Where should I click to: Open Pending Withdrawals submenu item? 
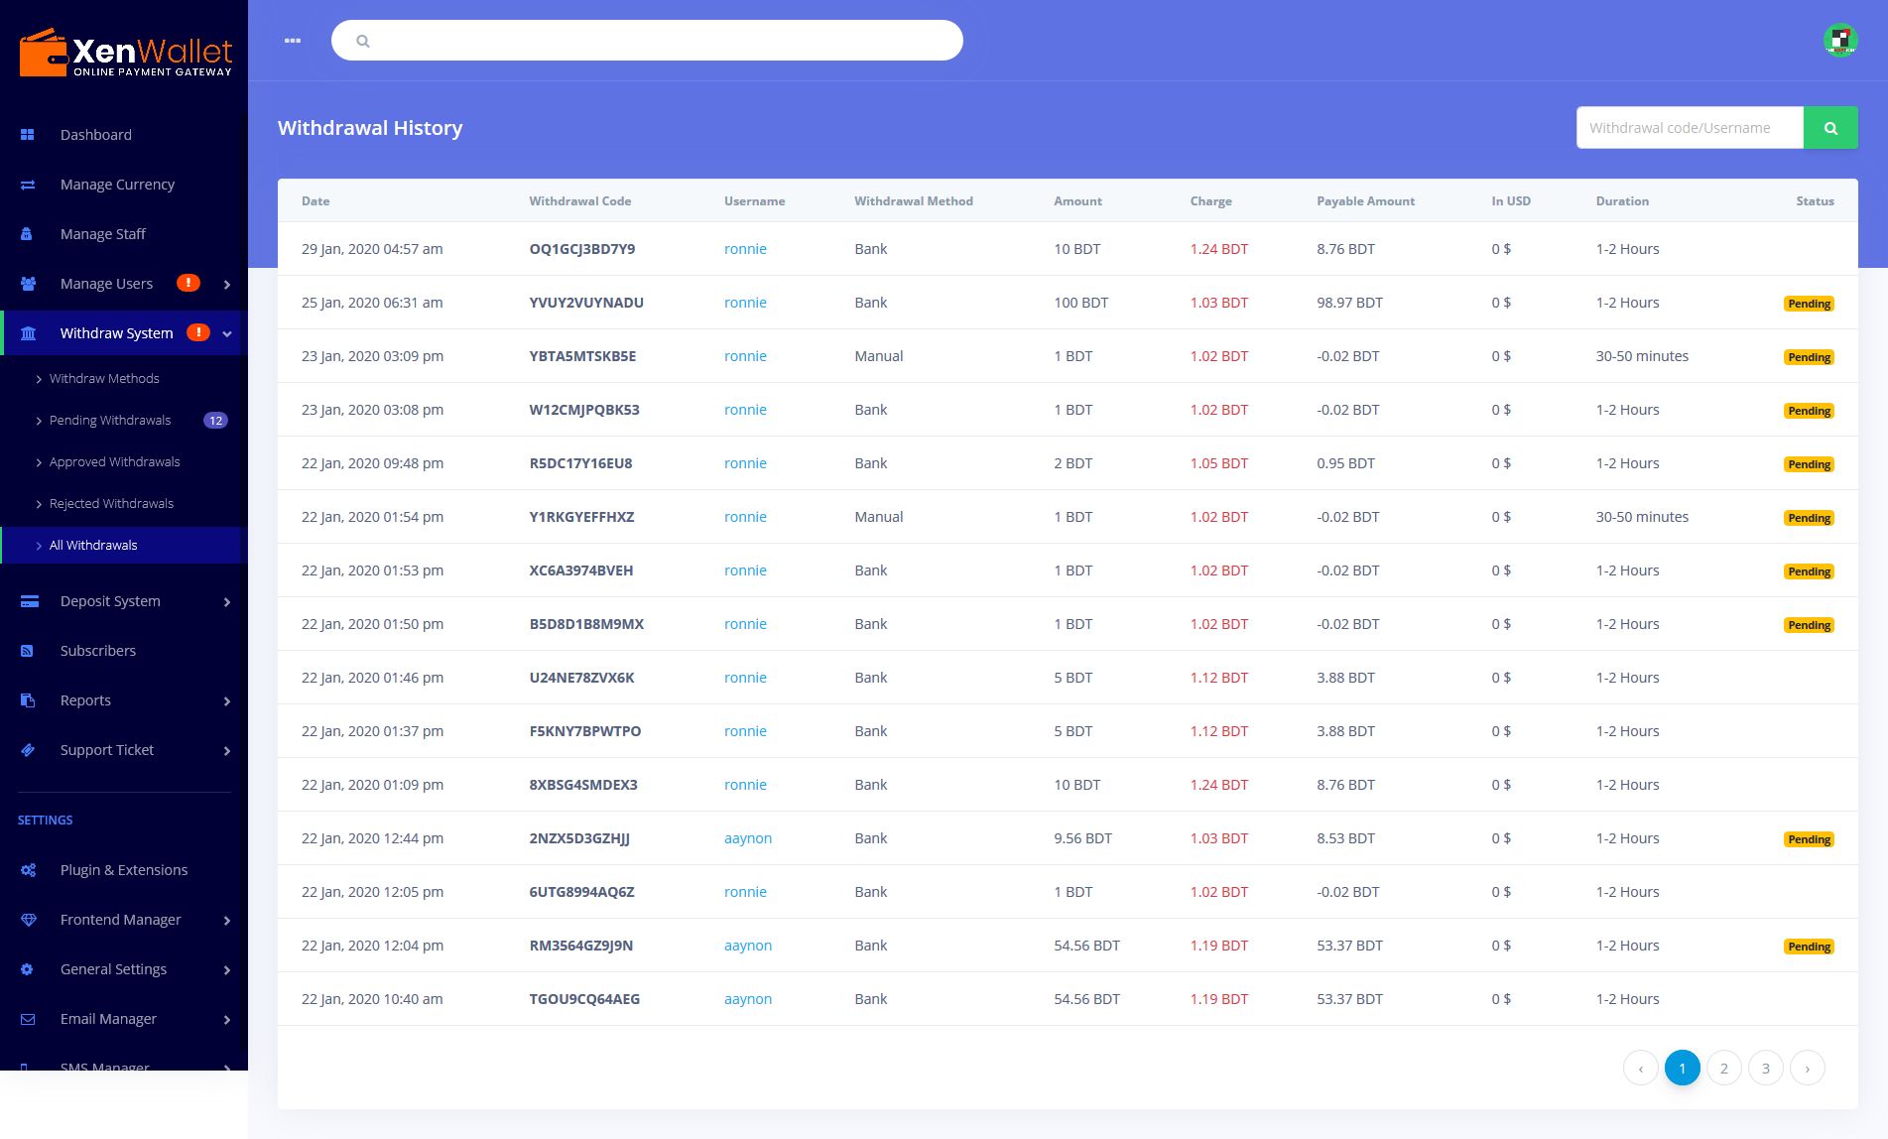110,421
